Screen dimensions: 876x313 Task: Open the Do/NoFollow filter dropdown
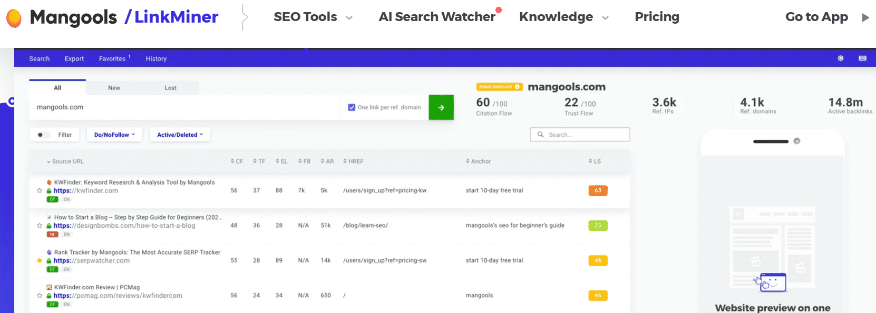114,135
